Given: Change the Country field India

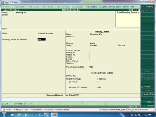Looking at the screenshot, I should [93, 43].
